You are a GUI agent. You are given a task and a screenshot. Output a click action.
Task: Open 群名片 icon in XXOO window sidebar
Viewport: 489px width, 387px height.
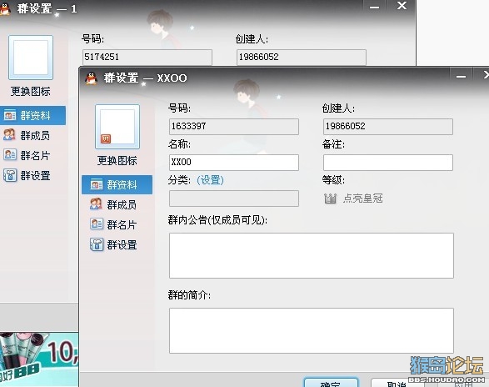pyautogui.click(x=97, y=224)
